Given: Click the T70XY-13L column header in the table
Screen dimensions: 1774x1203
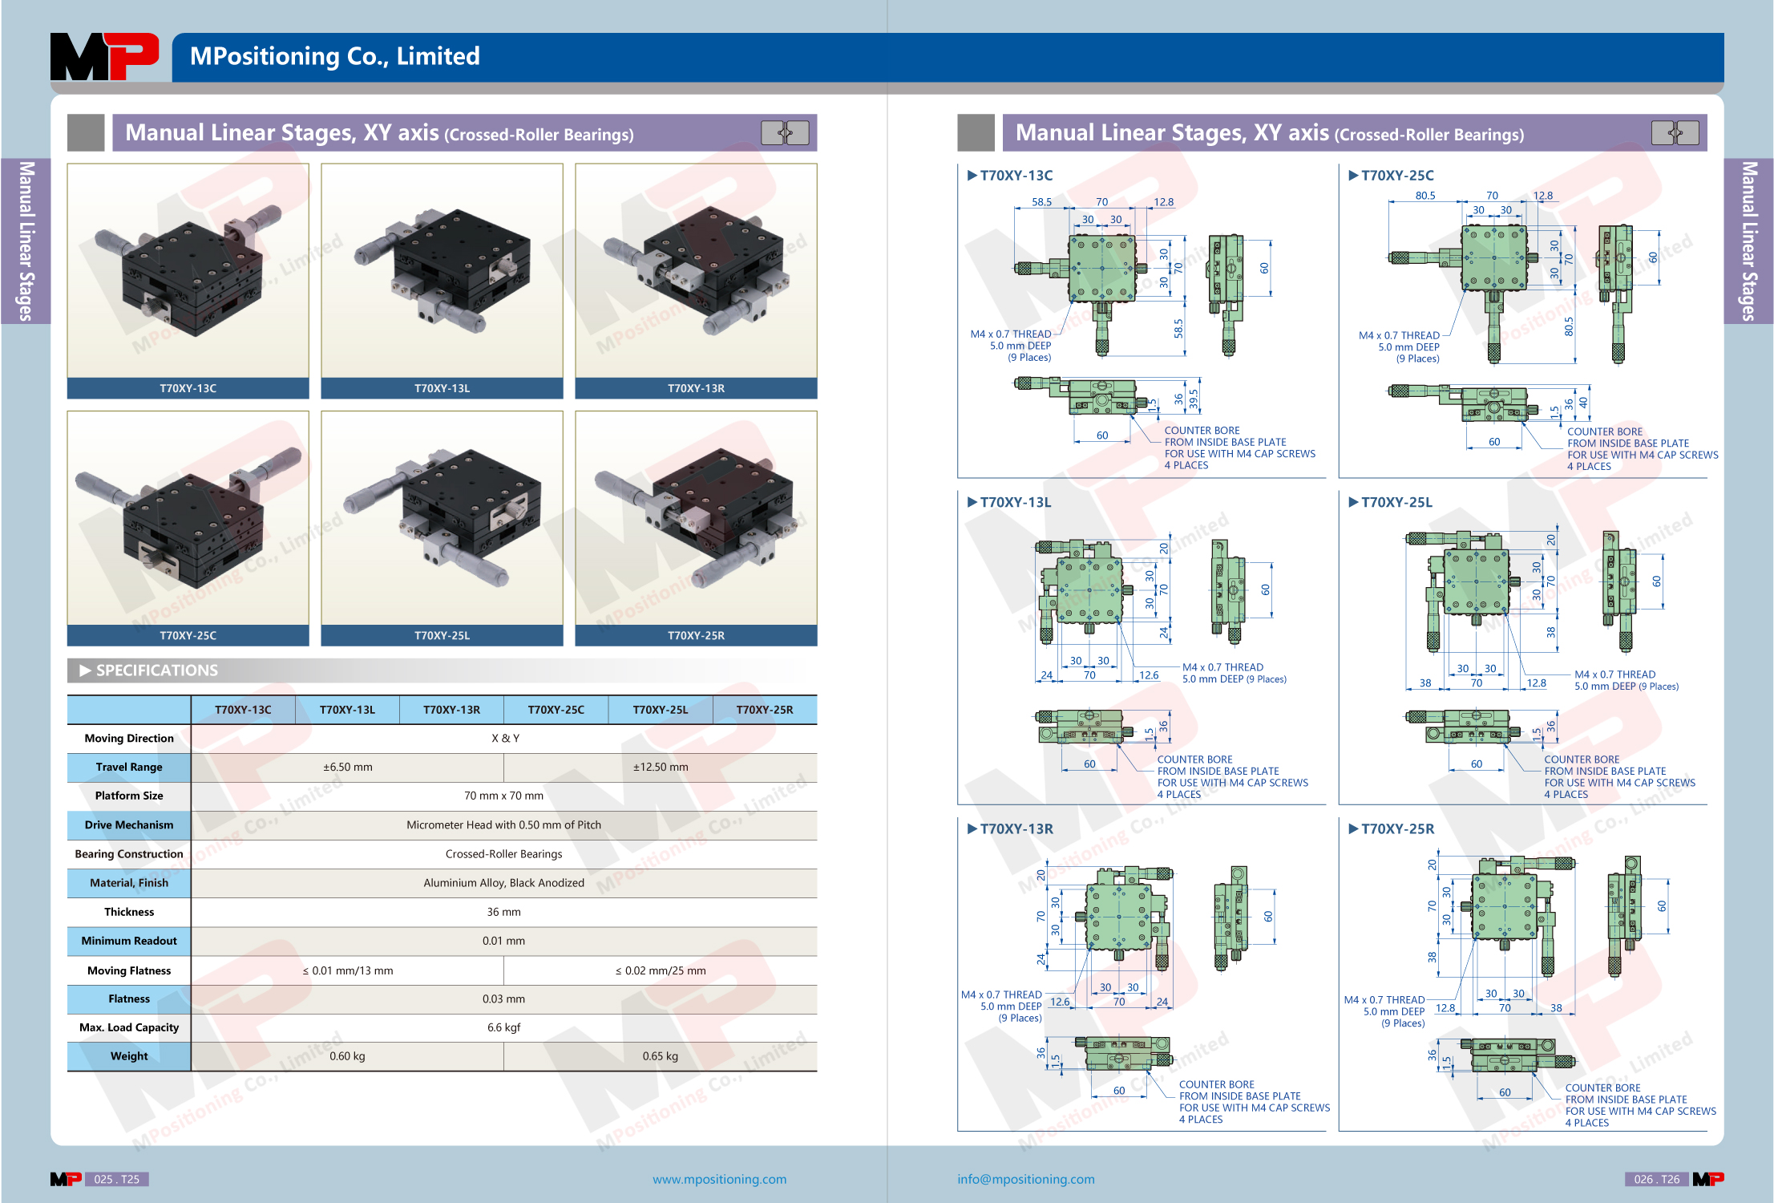Looking at the screenshot, I should [347, 710].
